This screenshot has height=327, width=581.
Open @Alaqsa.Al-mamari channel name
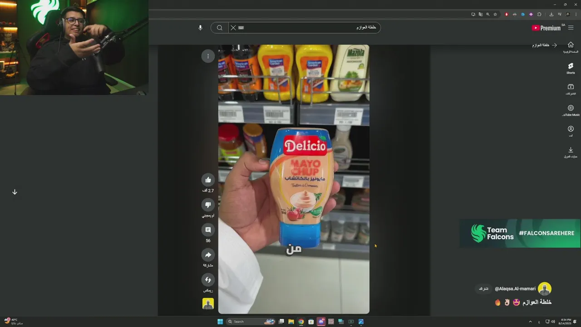coord(515,288)
